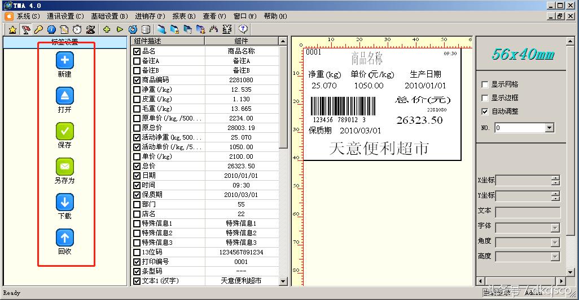Open the 窗口(W) menu
The image size is (579, 300).
click(245, 16)
